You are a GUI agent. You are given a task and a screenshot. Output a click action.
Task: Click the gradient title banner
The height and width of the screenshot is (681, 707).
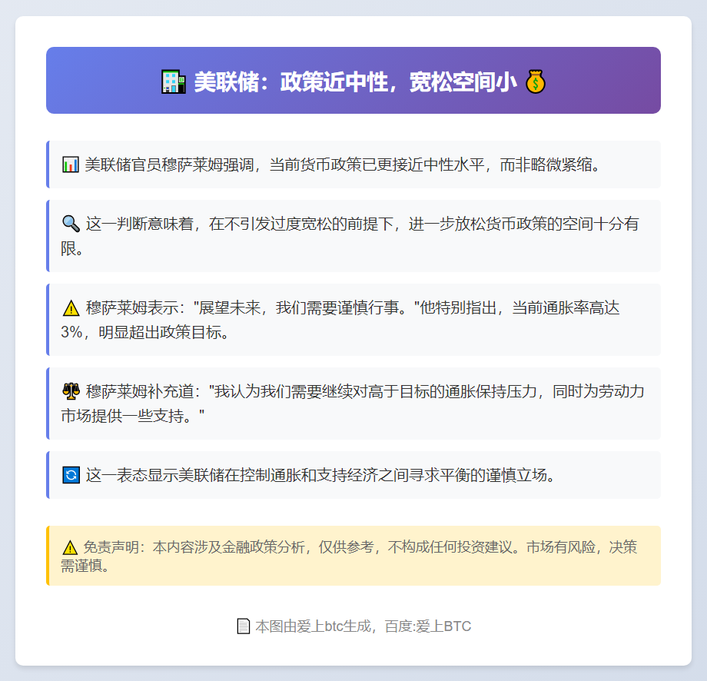(x=353, y=80)
